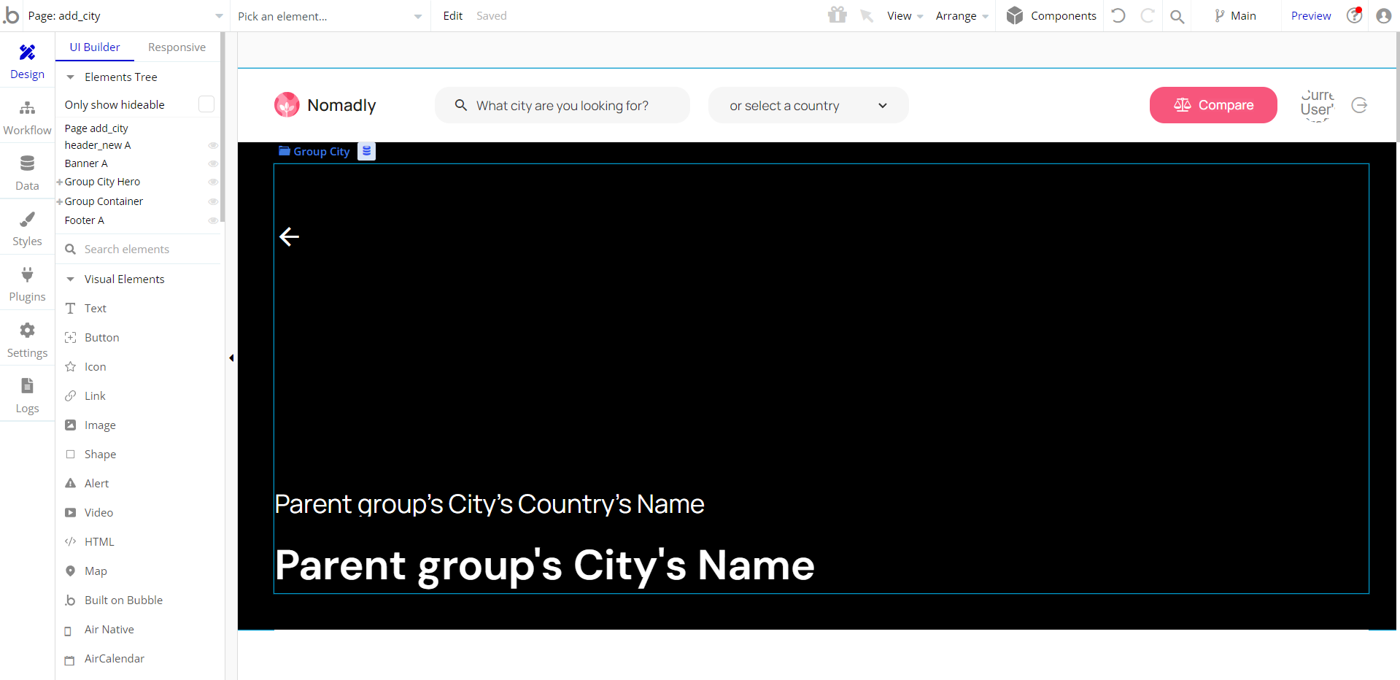1400x680 pixels.
Task: Open the Logs tab in sidebar
Action: point(27,395)
